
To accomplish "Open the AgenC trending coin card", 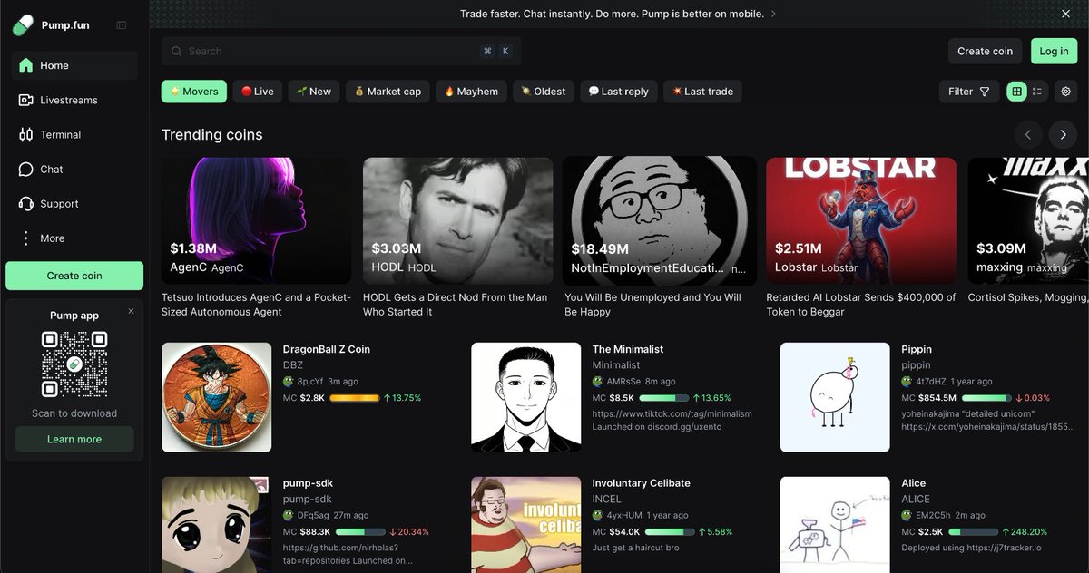I will click(256, 220).
